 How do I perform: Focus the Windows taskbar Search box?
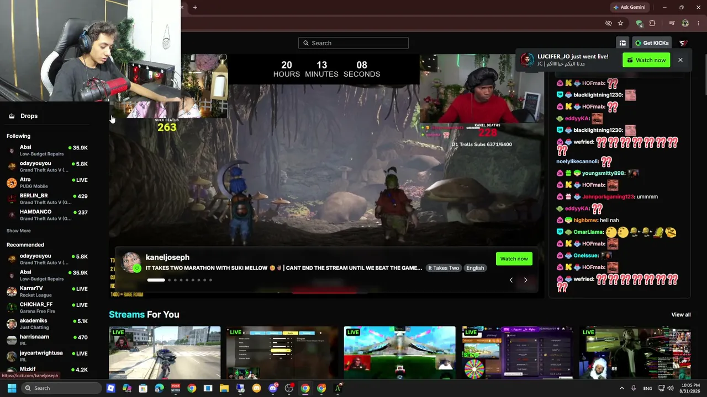tap(62, 388)
